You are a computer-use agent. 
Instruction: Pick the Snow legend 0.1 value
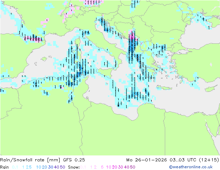click(83, 167)
